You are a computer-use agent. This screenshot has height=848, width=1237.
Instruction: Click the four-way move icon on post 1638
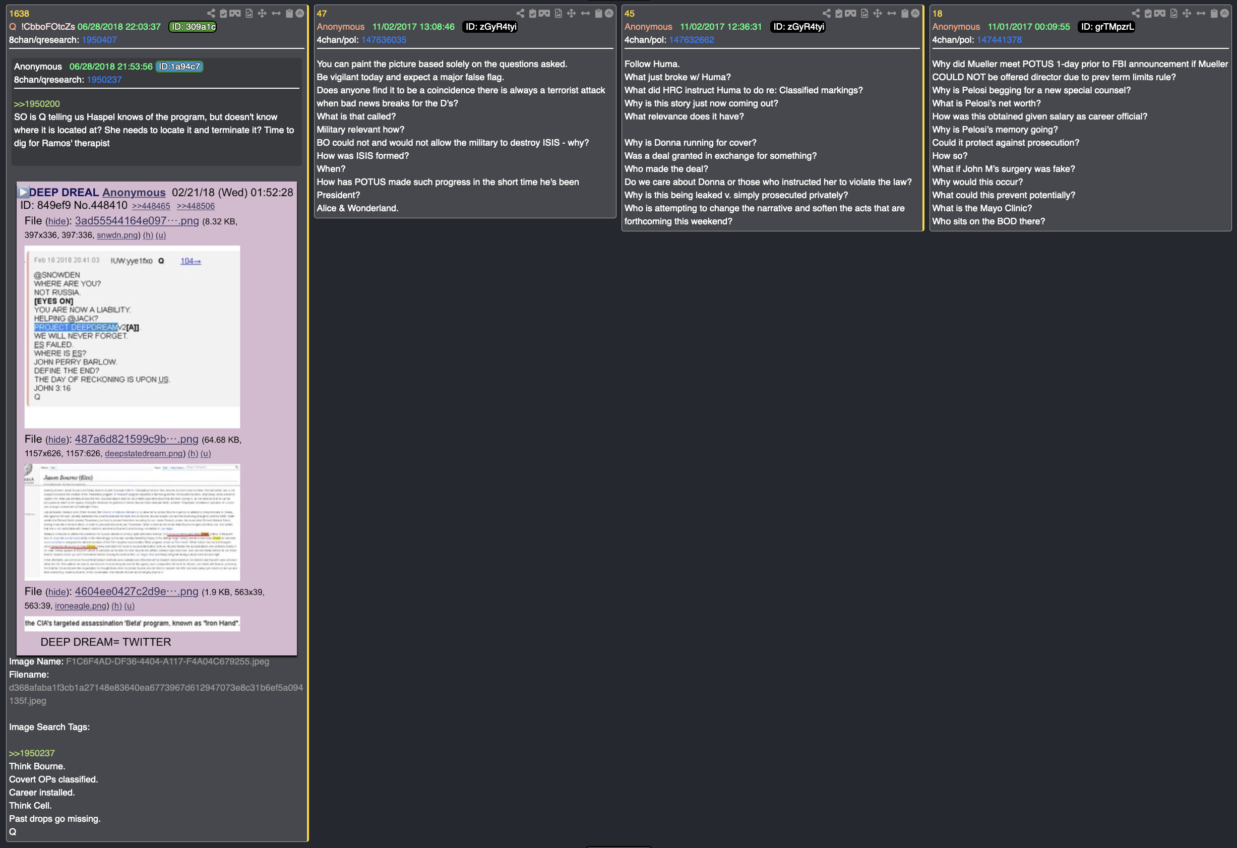(263, 13)
